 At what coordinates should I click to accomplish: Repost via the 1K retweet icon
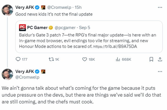point(51,59)
